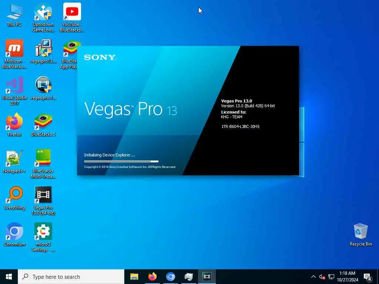Click the muted volume tray icon
Screen dimensions: 379x284
pyautogui.click(x=322, y=277)
